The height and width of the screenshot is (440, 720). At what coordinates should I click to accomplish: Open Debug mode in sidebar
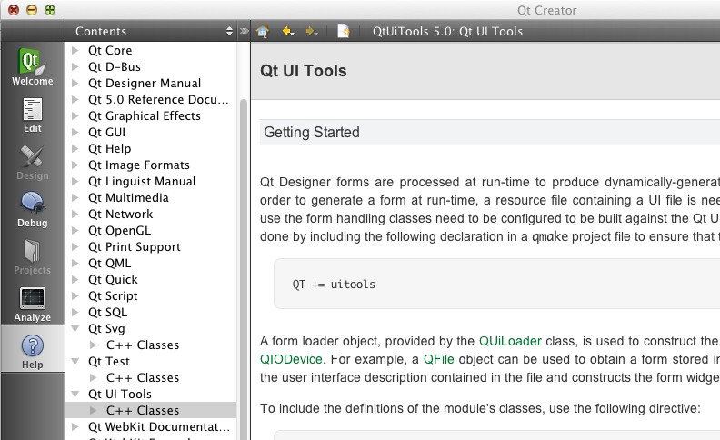[x=33, y=210]
